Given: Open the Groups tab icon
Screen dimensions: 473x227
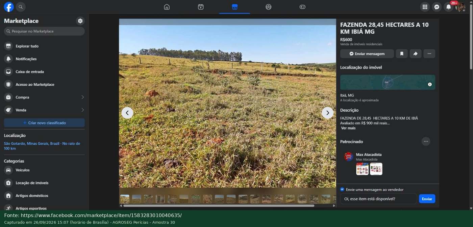Looking at the screenshot, I should click(x=269, y=7).
